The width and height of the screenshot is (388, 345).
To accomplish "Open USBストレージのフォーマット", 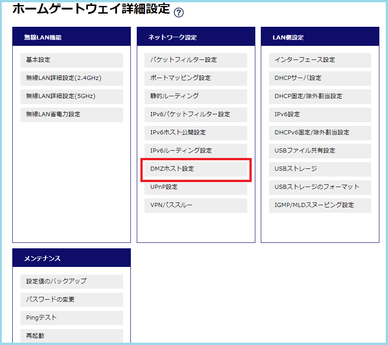I will click(320, 187).
